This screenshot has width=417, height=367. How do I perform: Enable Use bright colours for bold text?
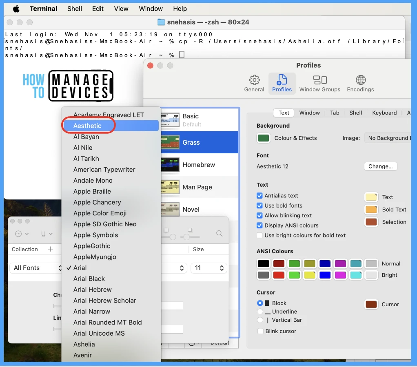[260, 235]
